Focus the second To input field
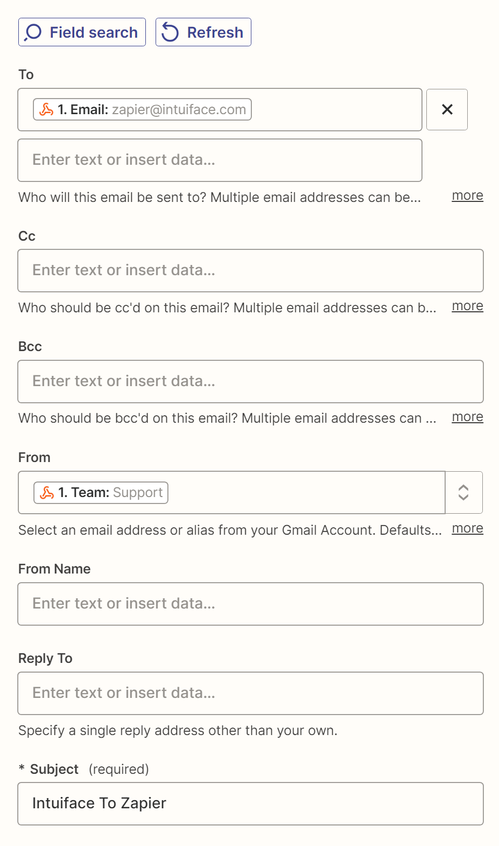This screenshot has height=846, width=499. pos(220,160)
